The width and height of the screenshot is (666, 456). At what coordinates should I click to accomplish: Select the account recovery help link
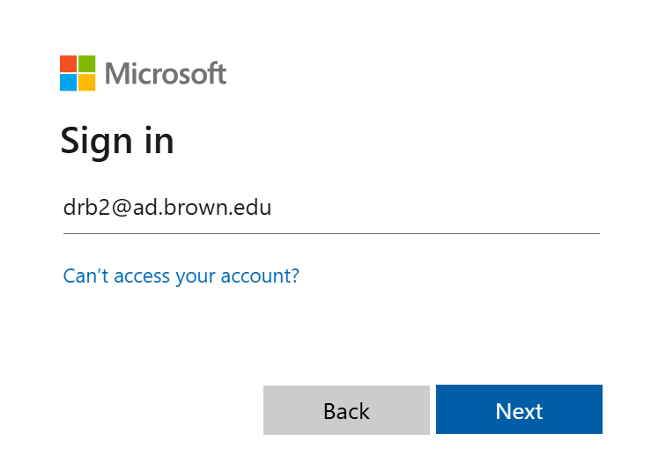click(181, 276)
